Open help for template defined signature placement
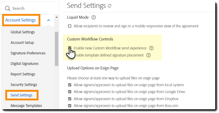 [148, 55]
